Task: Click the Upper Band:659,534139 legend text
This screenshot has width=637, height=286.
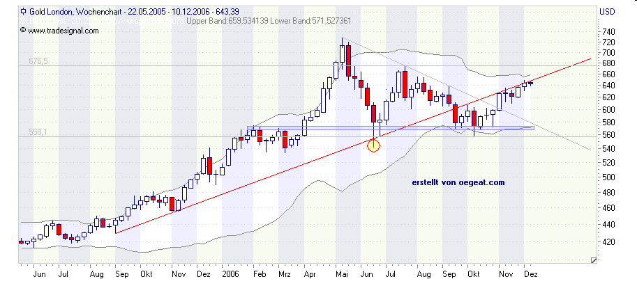Action: point(227,21)
